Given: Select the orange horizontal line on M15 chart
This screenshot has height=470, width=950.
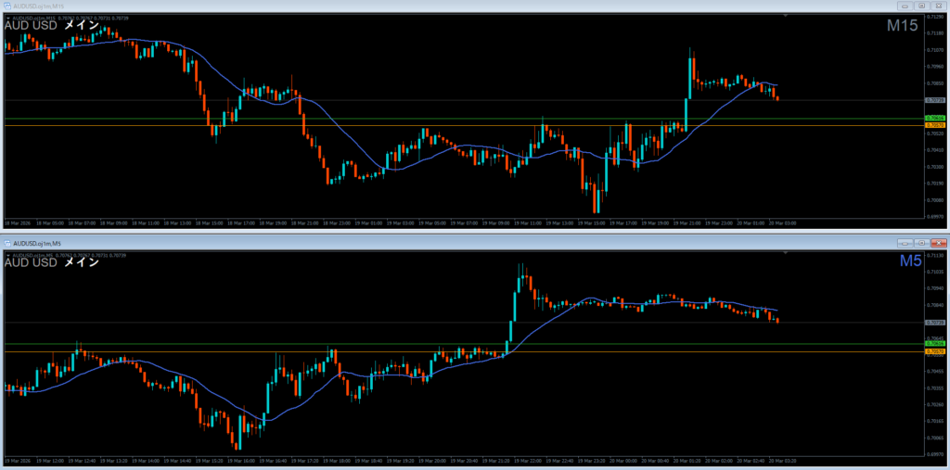Looking at the screenshot, I should [x=464, y=125].
